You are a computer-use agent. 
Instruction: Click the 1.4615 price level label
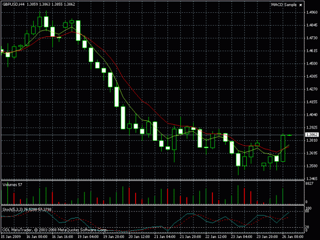pos(312,51)
